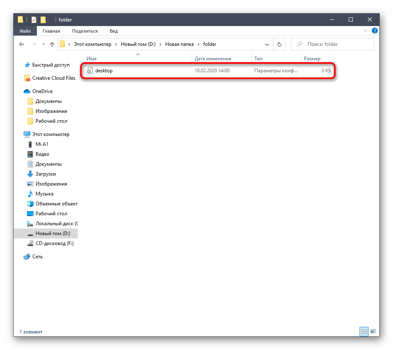Open Видео library in sidebar
Image resolution: width=393 pixels, height=350 pixels.
(x=42, y=154)
